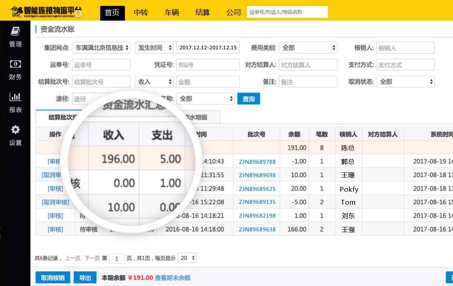The image size is (453, 286).
Task: Select the 车辆 menu item
Action: [x=171, y=13]
